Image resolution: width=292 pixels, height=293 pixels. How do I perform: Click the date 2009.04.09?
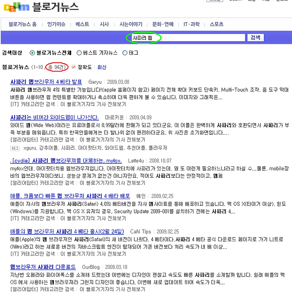pos(140,117)
